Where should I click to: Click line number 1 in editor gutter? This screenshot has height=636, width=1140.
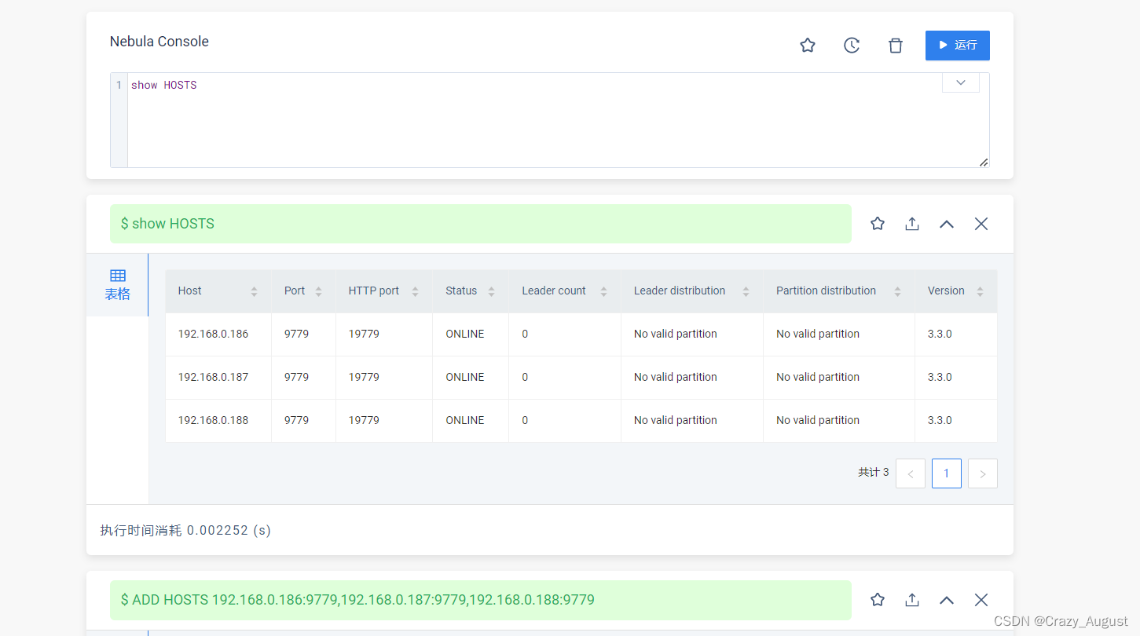tap(119, 85)
